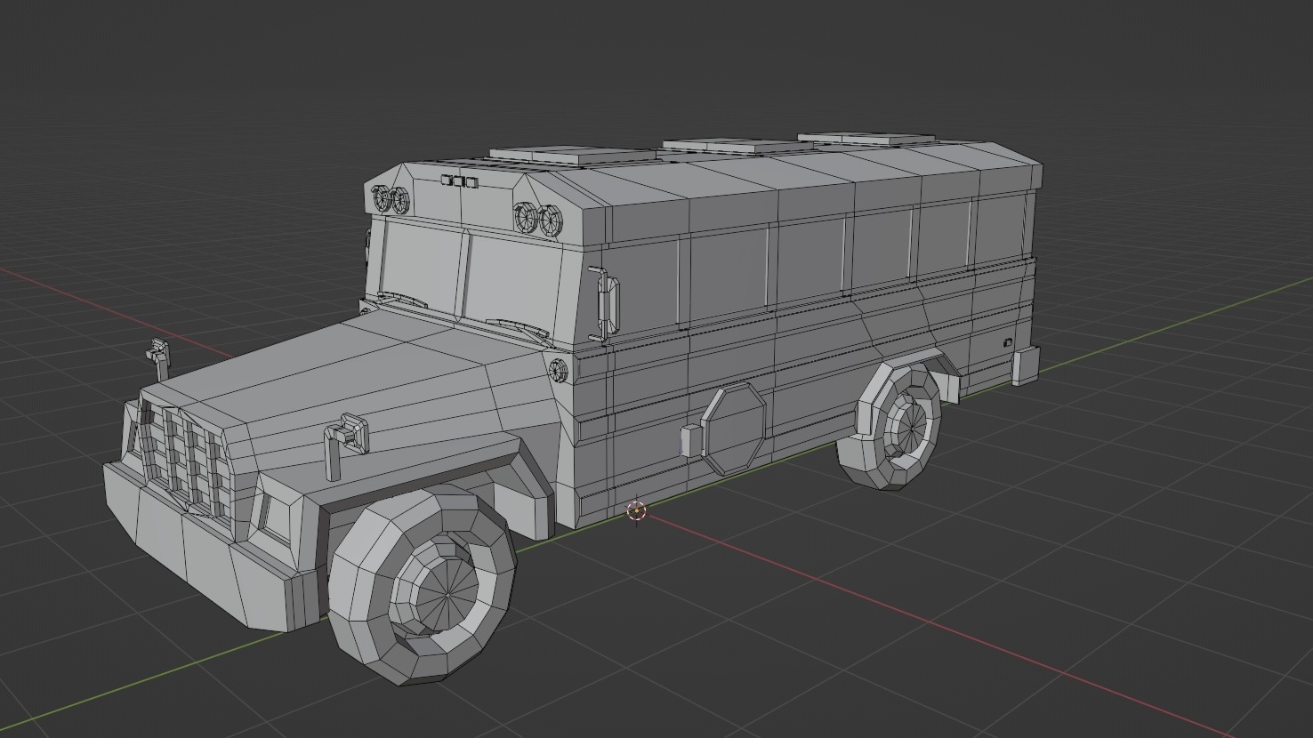Image resolution: width=1313 pixels, height=738 pixels.
Task: Select the hood mirror nearest the front wheel
Action: pos(346,445)
